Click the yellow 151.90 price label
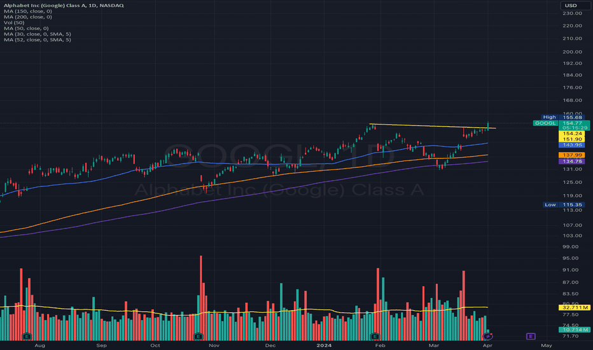This screenshot has height=350, width=593. tap(572, 139)
